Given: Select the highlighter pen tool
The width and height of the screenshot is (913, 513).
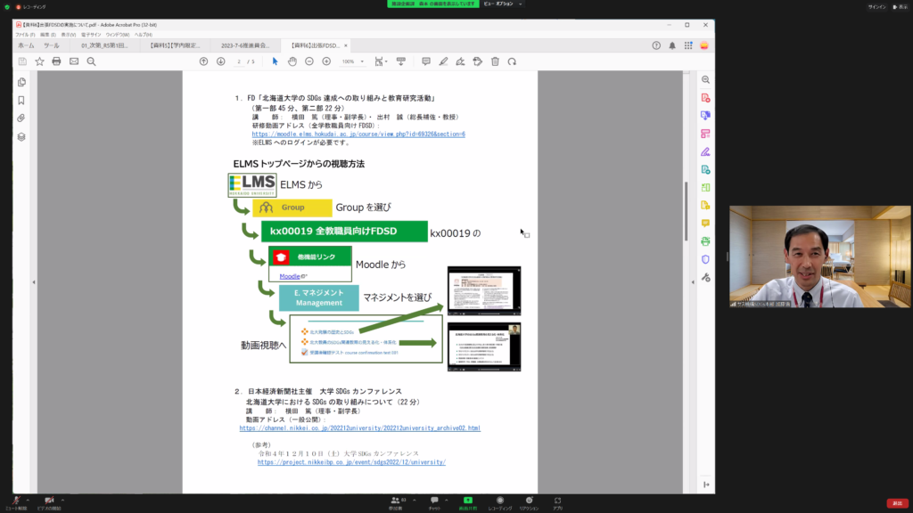Looking at the screenshot, I should [x=443, y=61].
